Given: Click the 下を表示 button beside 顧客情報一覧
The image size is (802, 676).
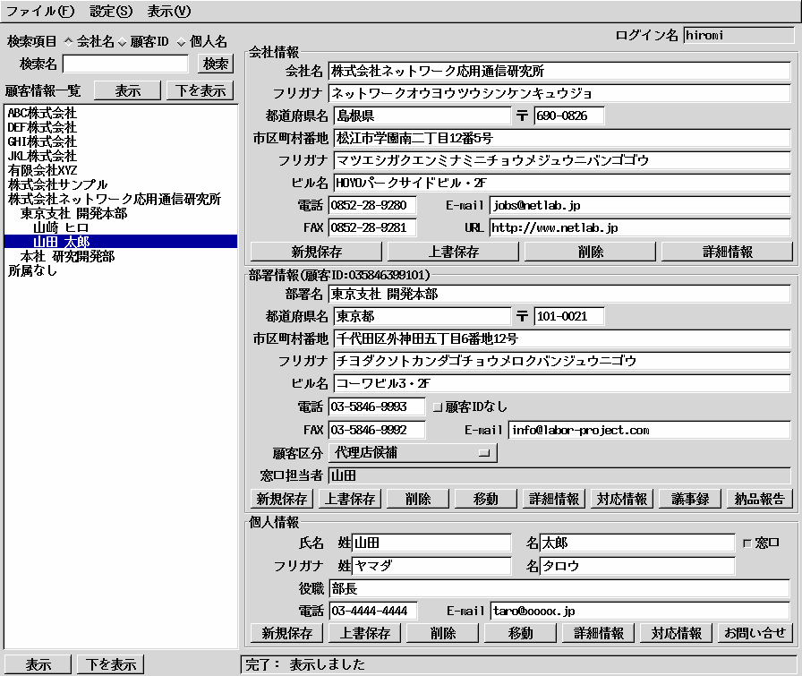Looking at the screenshot, I should click(x=200, y=90).
